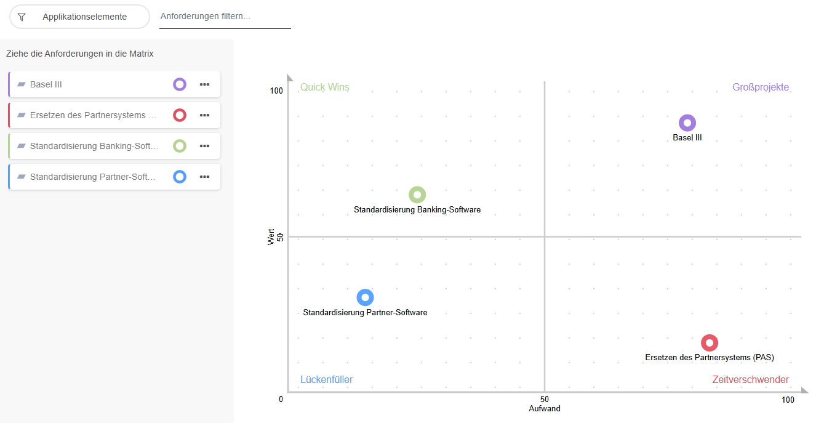Select Standardisierung Partner-Software list item

(92, 177)
